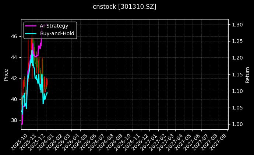The image size is (254, 155).
Task: Click the 42 price tick label
Action: click(14, 78)
